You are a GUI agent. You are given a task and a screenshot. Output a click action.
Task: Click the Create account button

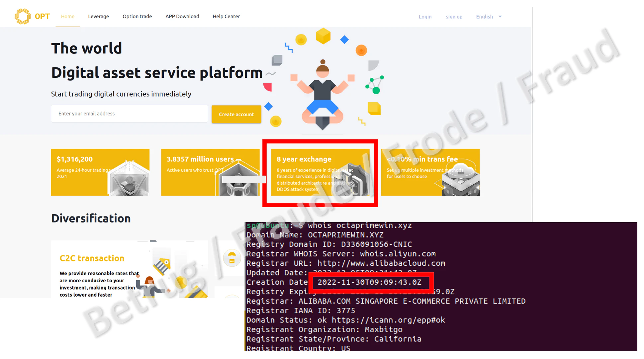(236, 114)
